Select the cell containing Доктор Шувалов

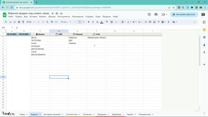[x=40, y=55]
